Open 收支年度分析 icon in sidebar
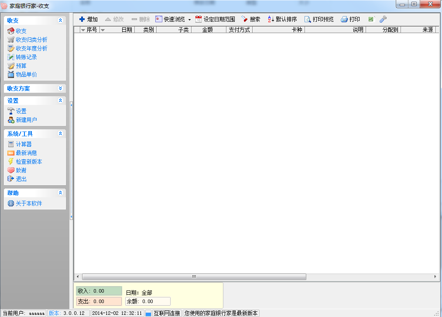Screen dimensions: 442x317 (x=11, y=48)
